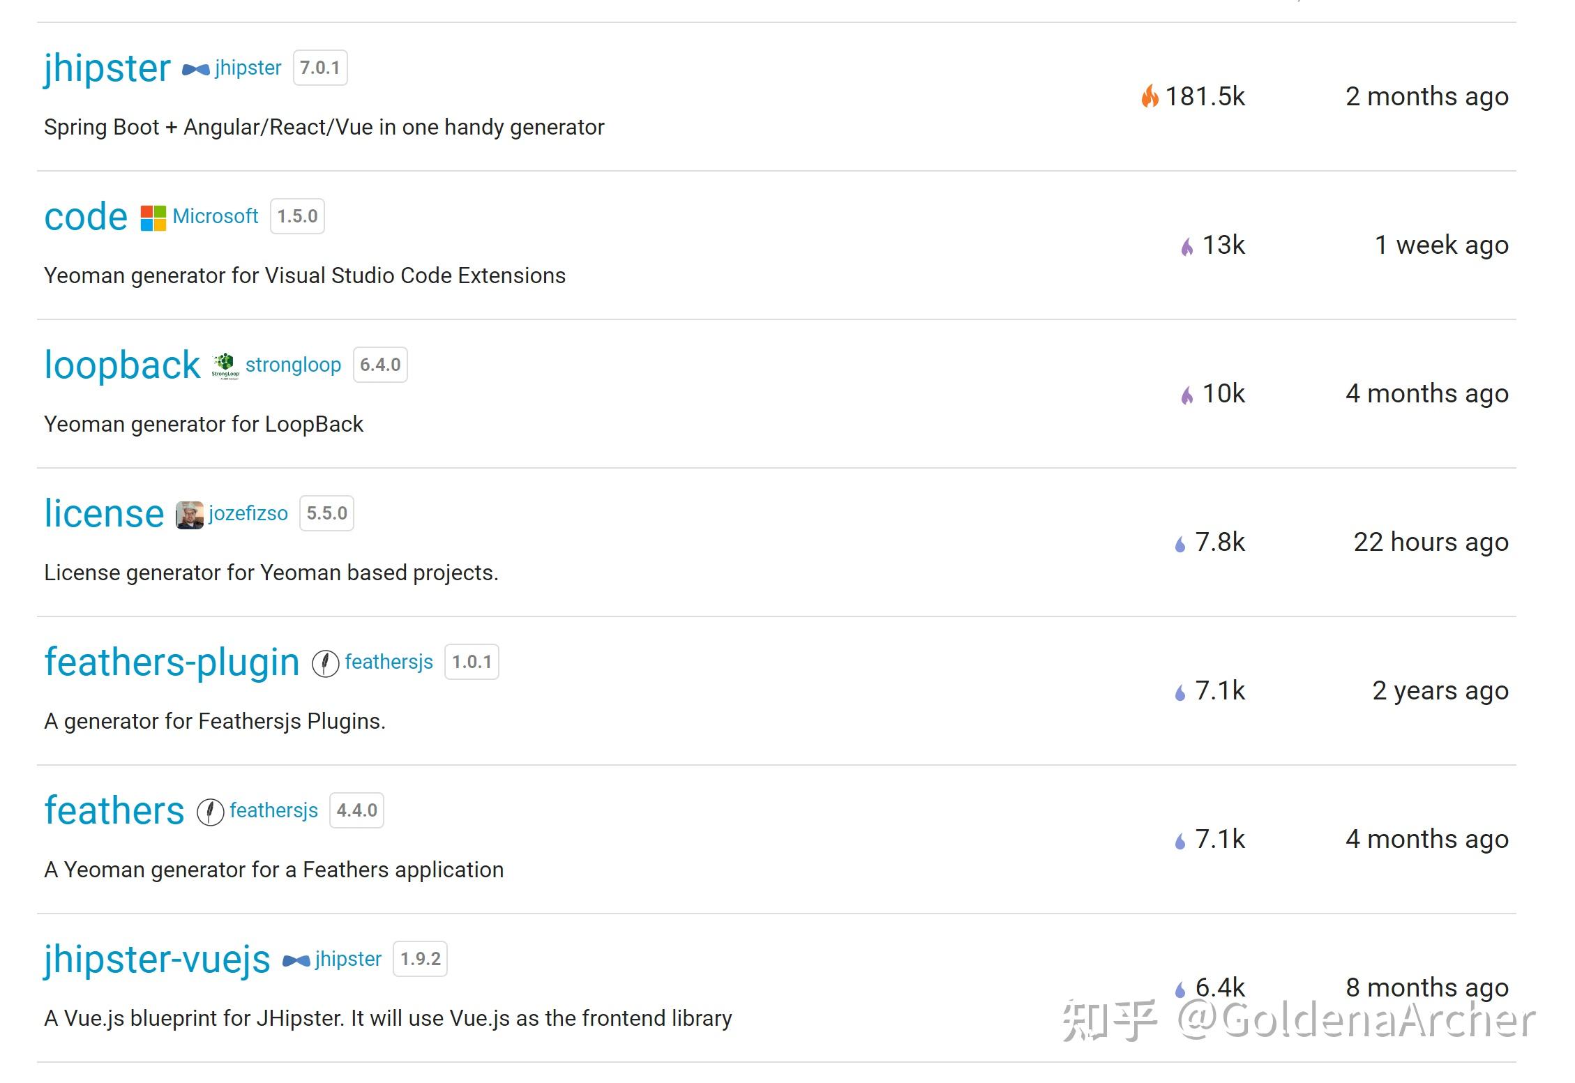The image size is (1575, 1083).
Task: Open the loopback generator page
Action: point(121,363)
